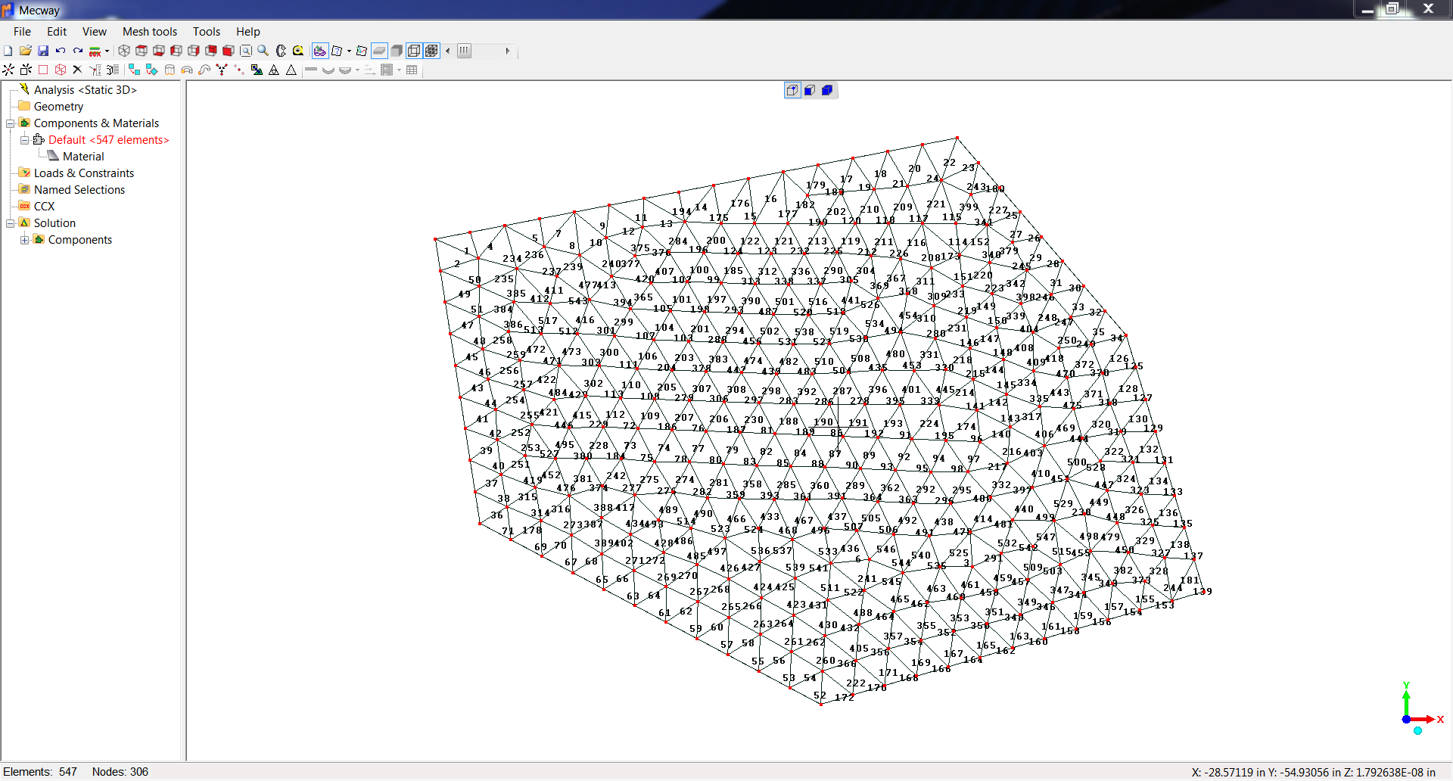
Task: Redo the last undone action
Action: [x=78, y=51]
